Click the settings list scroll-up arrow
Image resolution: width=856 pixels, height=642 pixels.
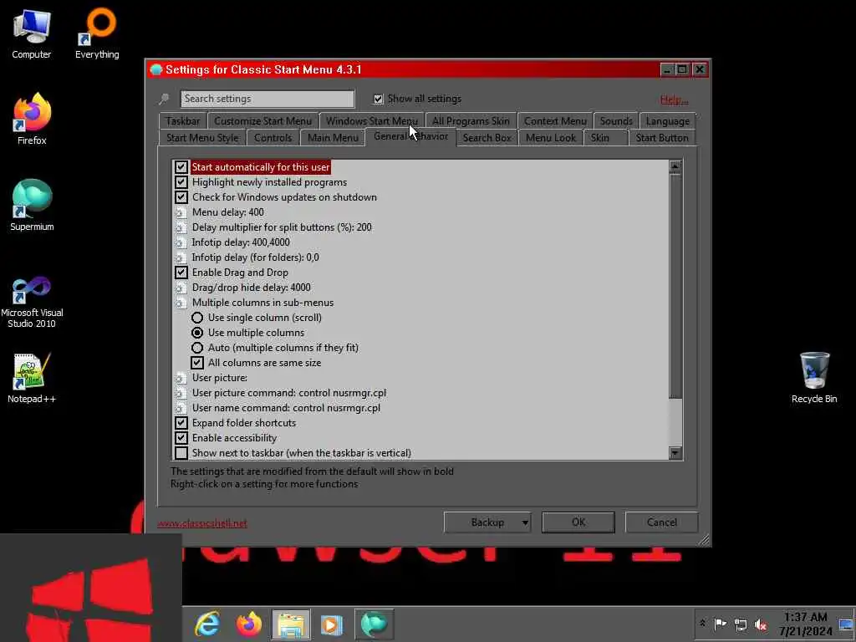coord(675,167)
